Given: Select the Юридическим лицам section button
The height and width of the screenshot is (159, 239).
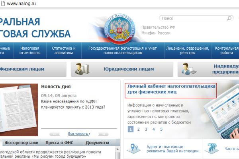Looking at the screenshot, I should click(122, 69).
